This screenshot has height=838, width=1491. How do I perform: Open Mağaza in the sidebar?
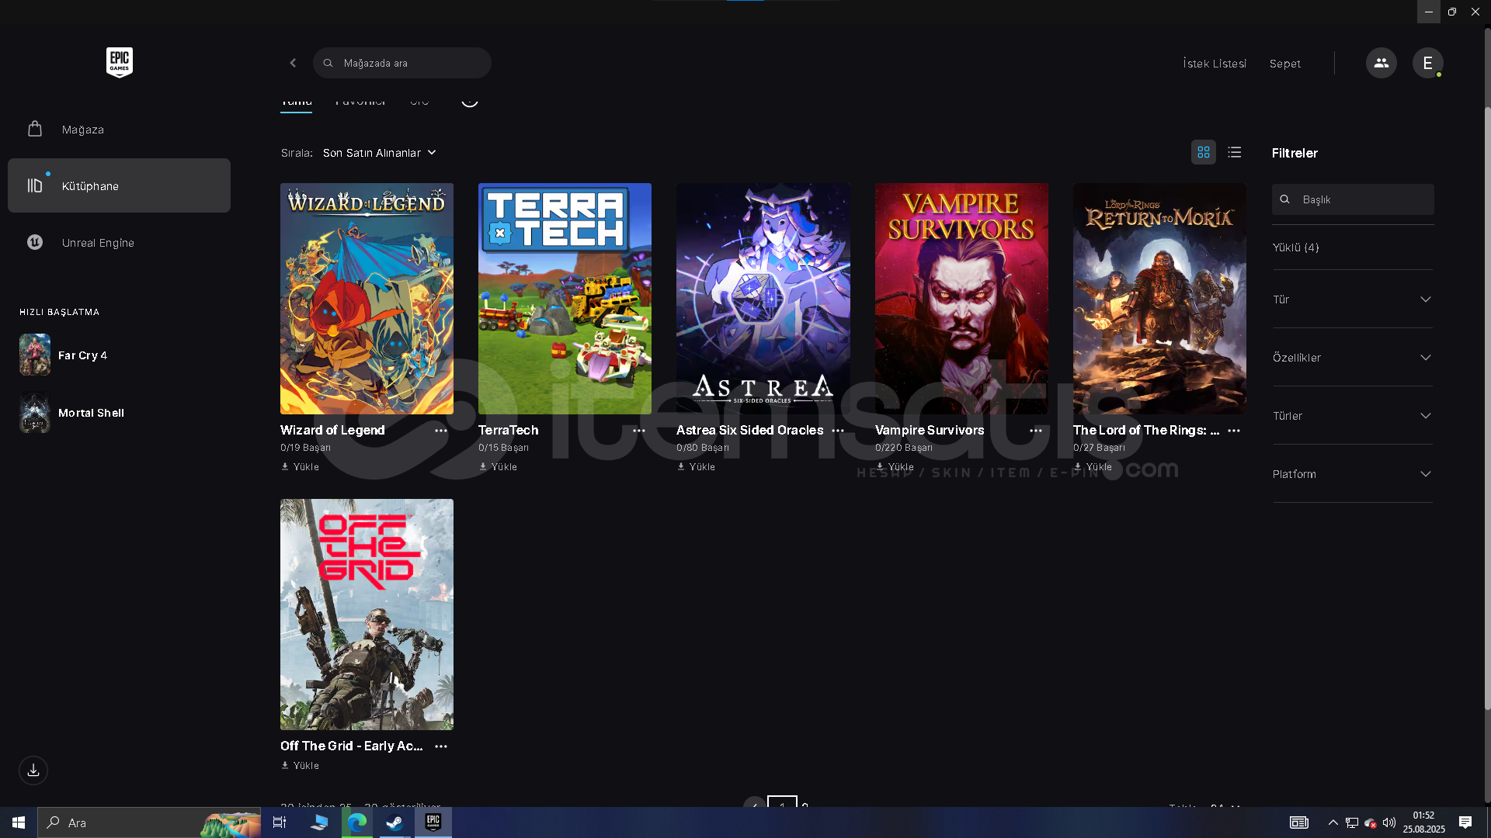point(119,130)
